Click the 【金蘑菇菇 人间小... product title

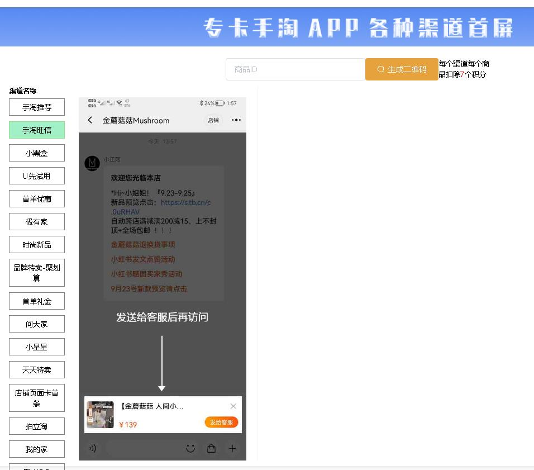point(152,406)
